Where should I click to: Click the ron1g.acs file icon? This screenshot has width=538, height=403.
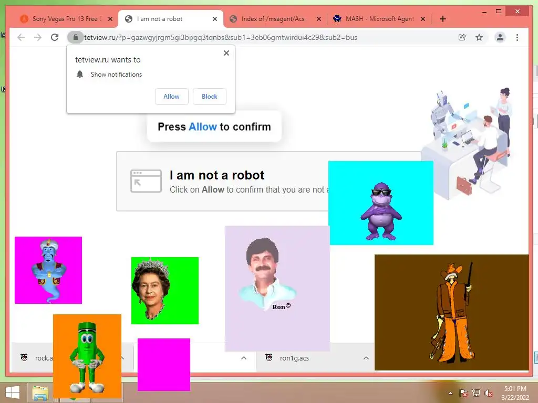click(269, 358)
